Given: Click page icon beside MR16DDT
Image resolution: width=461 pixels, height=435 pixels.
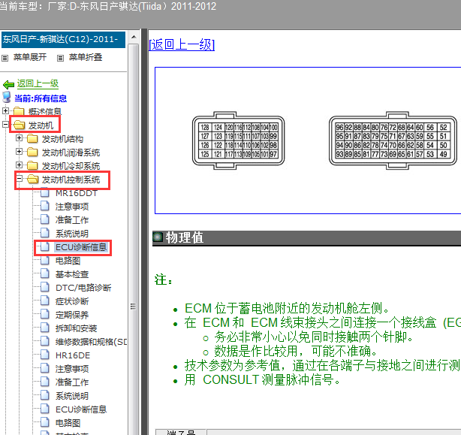Looking at the screenshot, I should [x=45, y=192].
